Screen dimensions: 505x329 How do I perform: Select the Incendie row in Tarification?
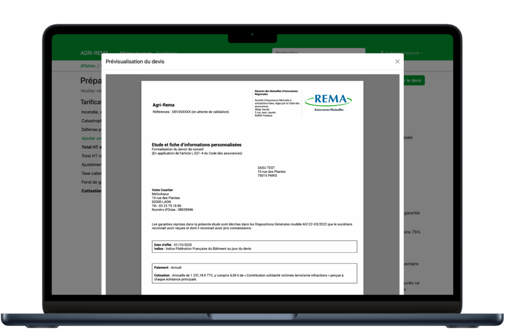[x=91, y=112]
